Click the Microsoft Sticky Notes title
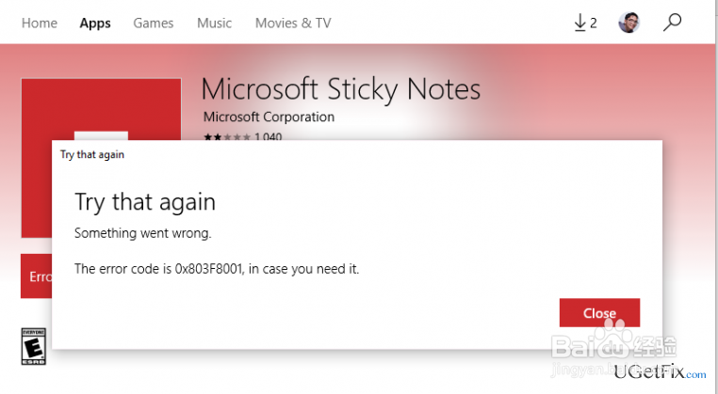Screen dimensions: 718x394 [341, 89]
